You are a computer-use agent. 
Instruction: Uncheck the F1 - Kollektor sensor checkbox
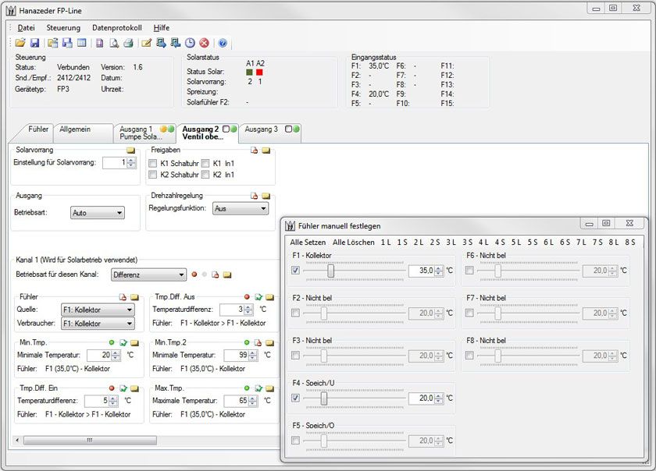pos(294,271)
